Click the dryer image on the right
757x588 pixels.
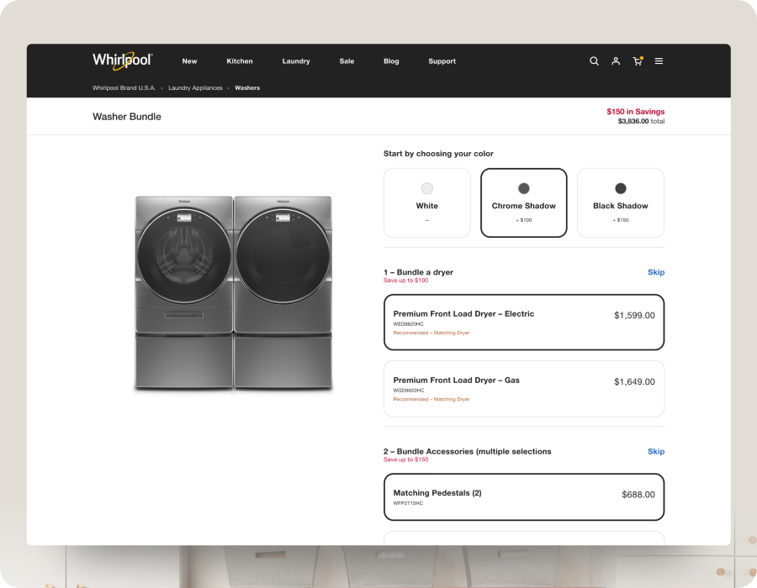283,292
